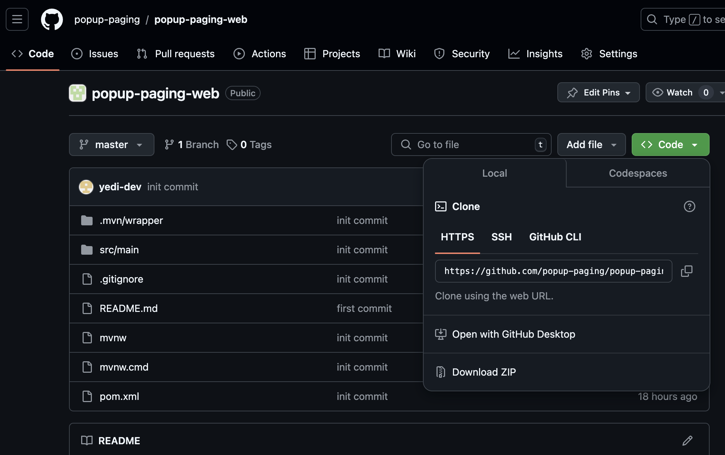The height and width of the screenshot is (455, 725).
Task: Copy the HTTPS clone URL
Action: pyautogui.click(x=686, y=271)
